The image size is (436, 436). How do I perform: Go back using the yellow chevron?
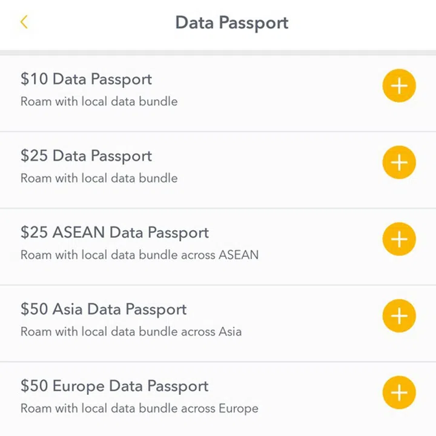24,22
